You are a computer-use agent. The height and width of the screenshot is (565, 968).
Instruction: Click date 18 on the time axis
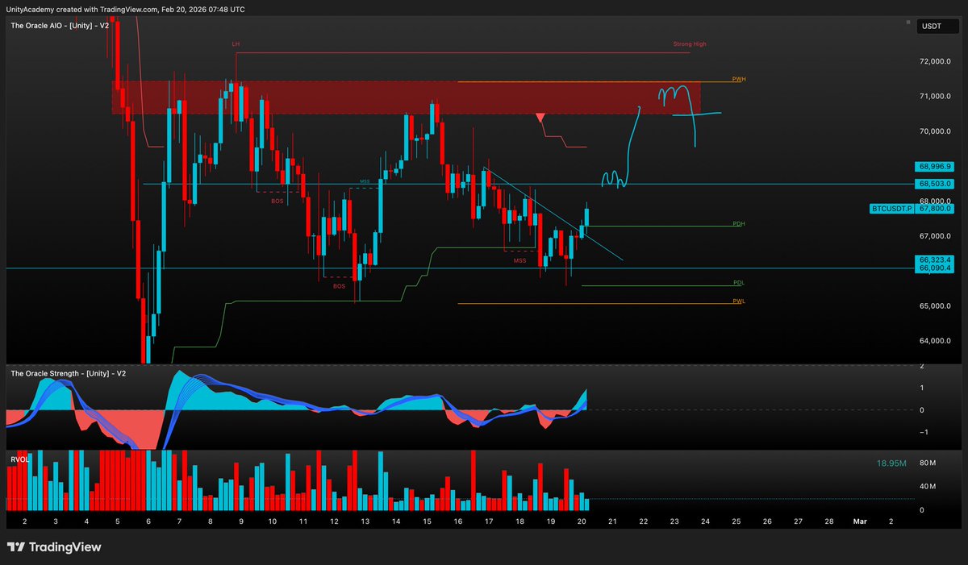point(519,522)
